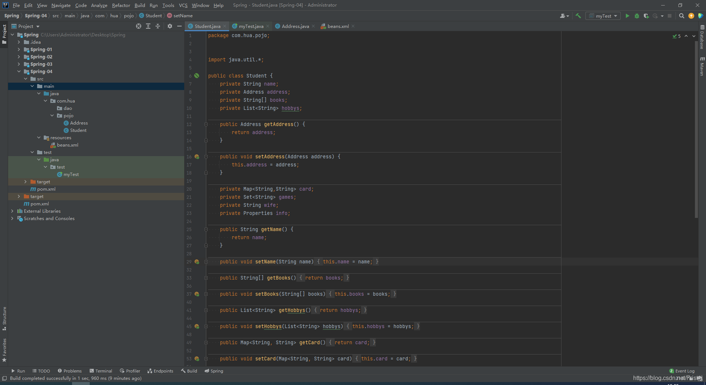Image resolution: width=706 pixels, height=385 pixels.
Task: Run with Coverage using the shield icon
Action: [646, 16]
